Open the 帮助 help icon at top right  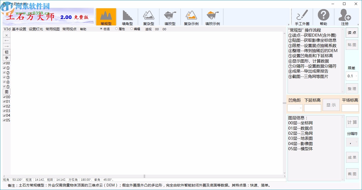(324, 17)
